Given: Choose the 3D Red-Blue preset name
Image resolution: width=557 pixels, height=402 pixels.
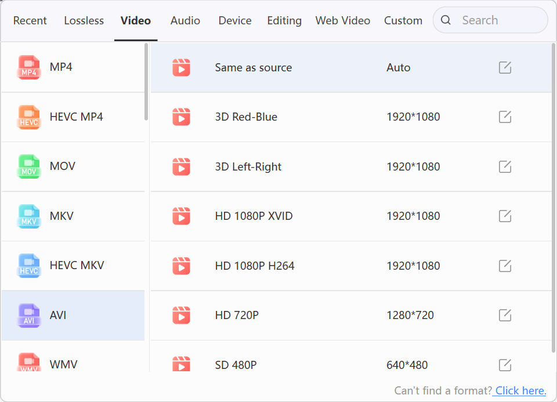Looking at the screenshot, I should [x=246, y=117].
